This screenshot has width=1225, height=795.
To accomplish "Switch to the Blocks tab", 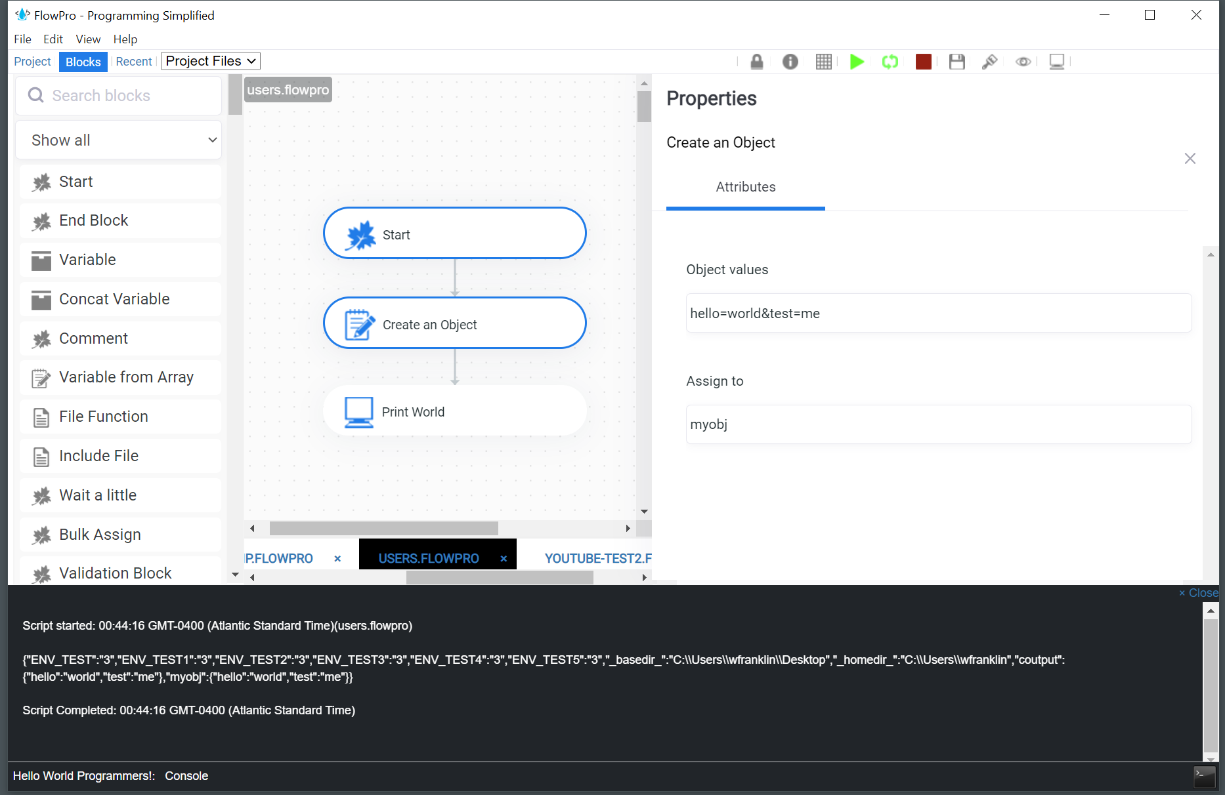I will [83, 62].
